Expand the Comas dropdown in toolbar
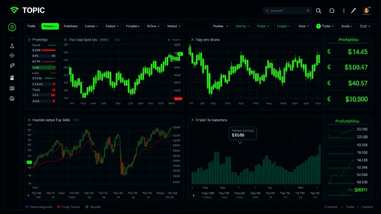381x214 pixels. 92,26
